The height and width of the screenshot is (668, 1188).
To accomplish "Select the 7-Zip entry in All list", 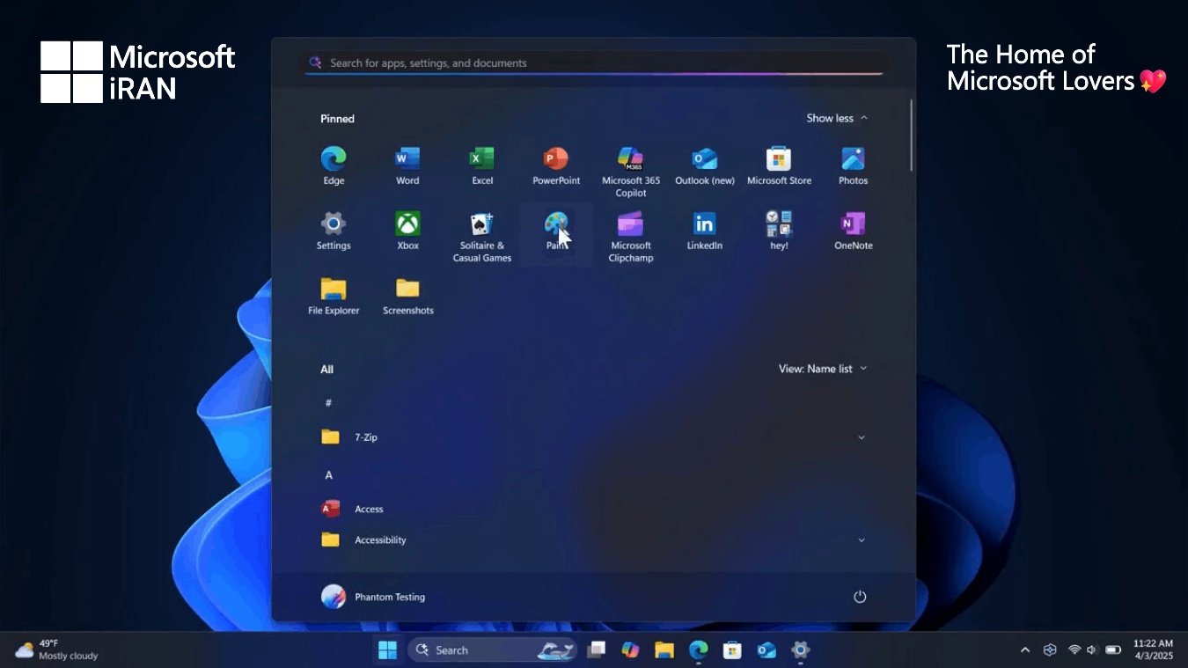I will coord(594,437).
